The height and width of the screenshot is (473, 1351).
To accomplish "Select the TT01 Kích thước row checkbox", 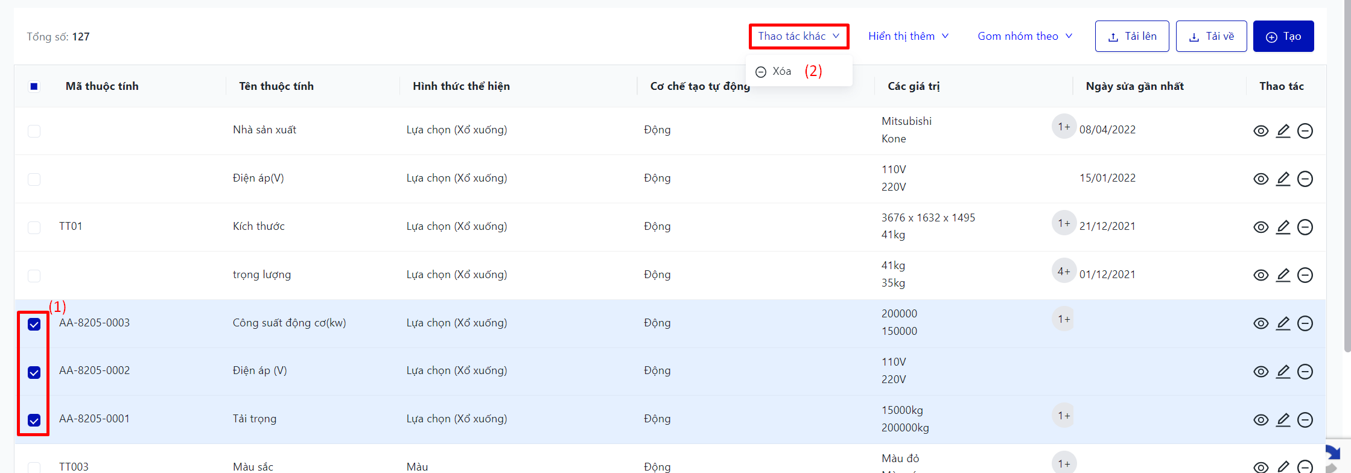I will coord(34,227).
